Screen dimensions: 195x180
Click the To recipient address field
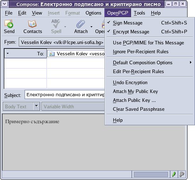[x=76, y=54]
